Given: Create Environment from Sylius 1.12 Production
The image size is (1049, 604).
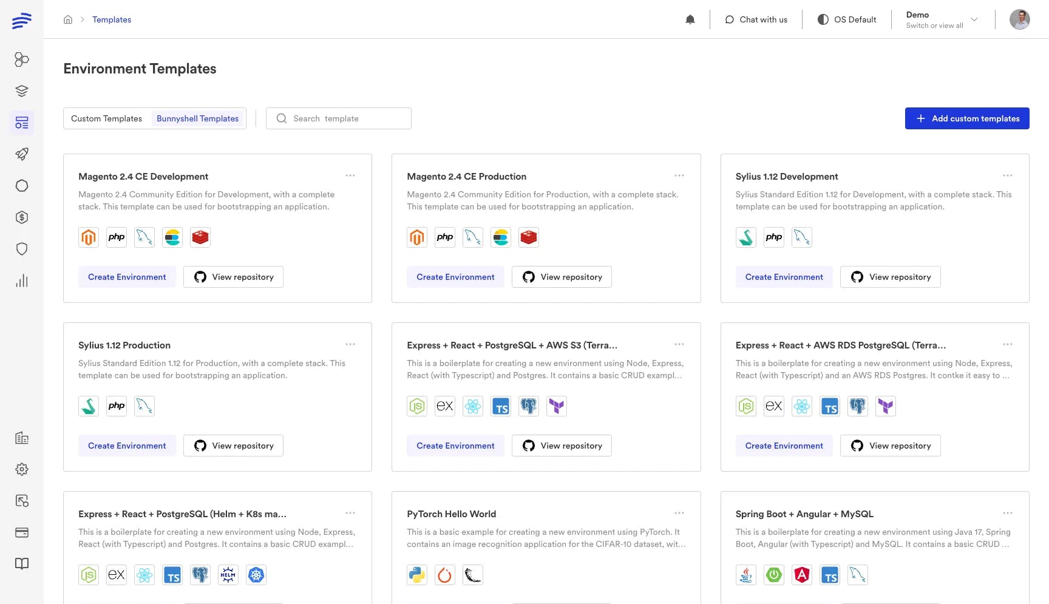Looking at the screenshot, I should (127, 446).
